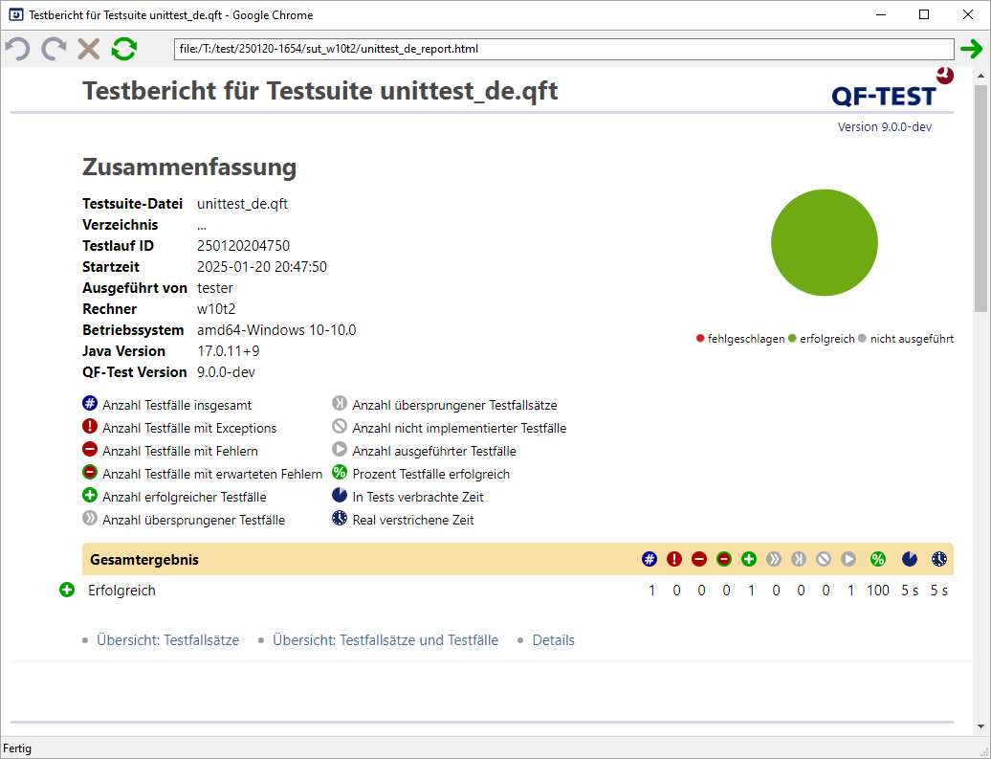Viewport: 991px width, 759px height.
Task: Click the URL address field
Action: (563, 49)
